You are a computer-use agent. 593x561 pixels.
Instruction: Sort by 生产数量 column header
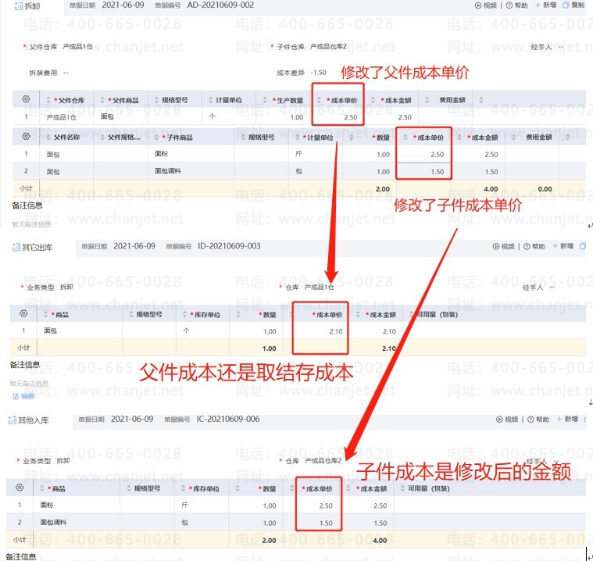pos(285,100)
